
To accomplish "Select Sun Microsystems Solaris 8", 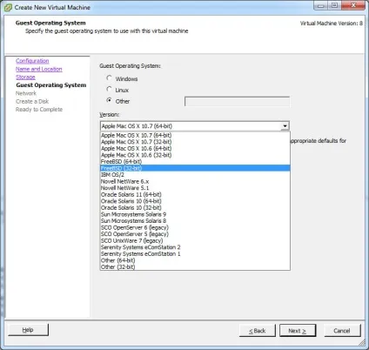I will coord(195,221).
